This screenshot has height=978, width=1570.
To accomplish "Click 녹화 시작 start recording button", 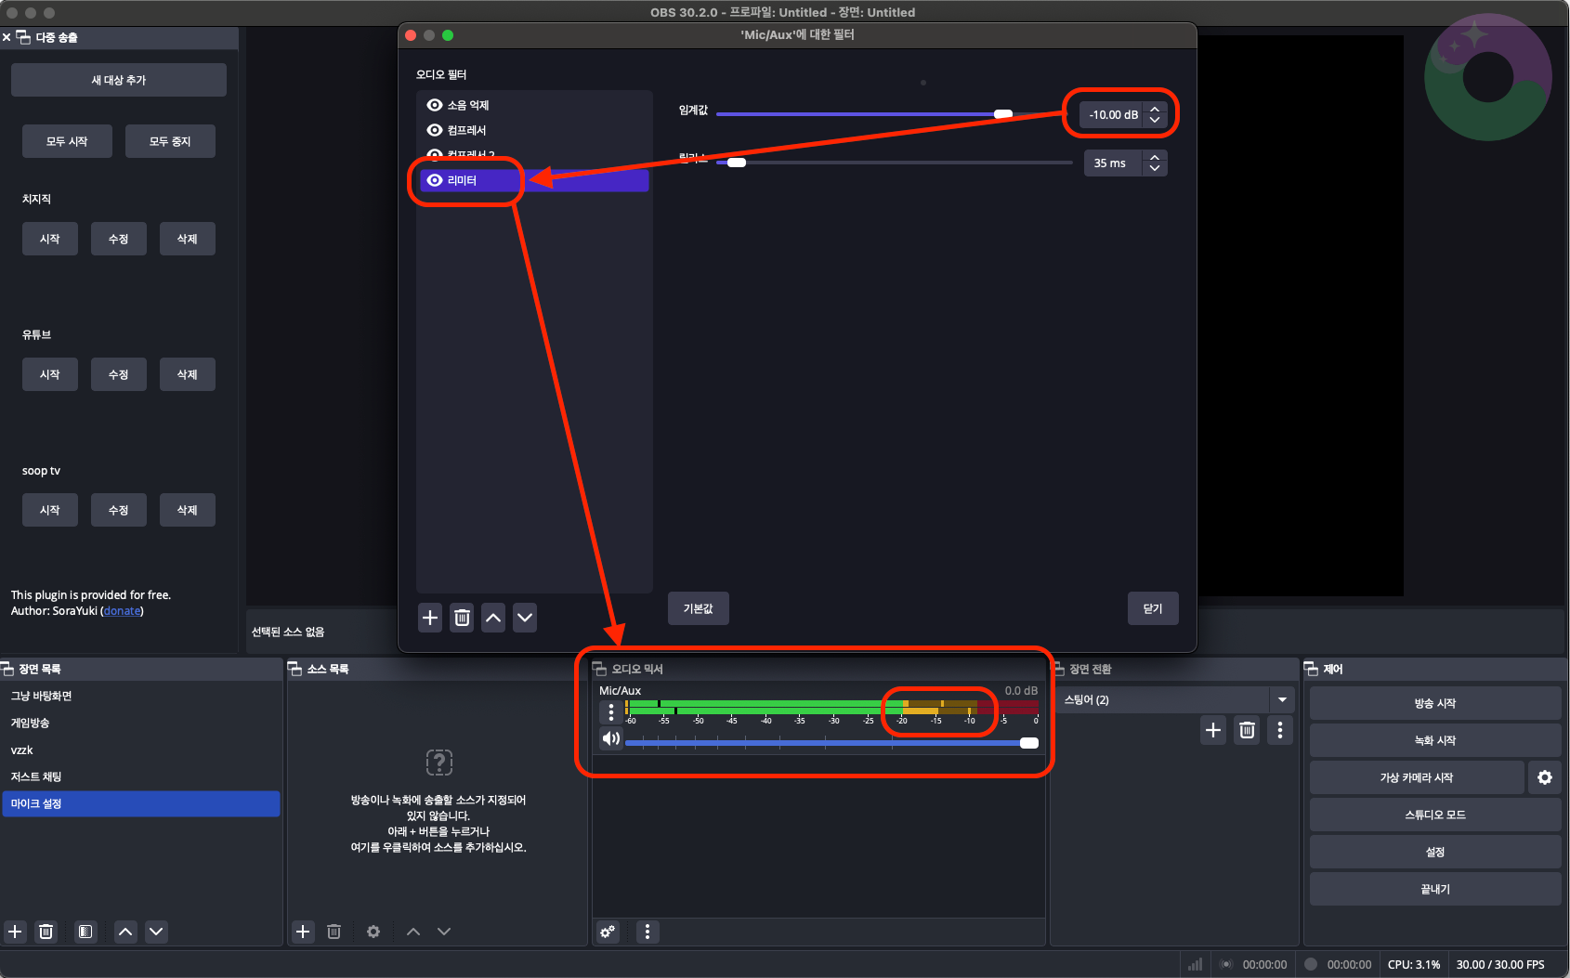I will pyautogui.click(x=1435, y=740).
